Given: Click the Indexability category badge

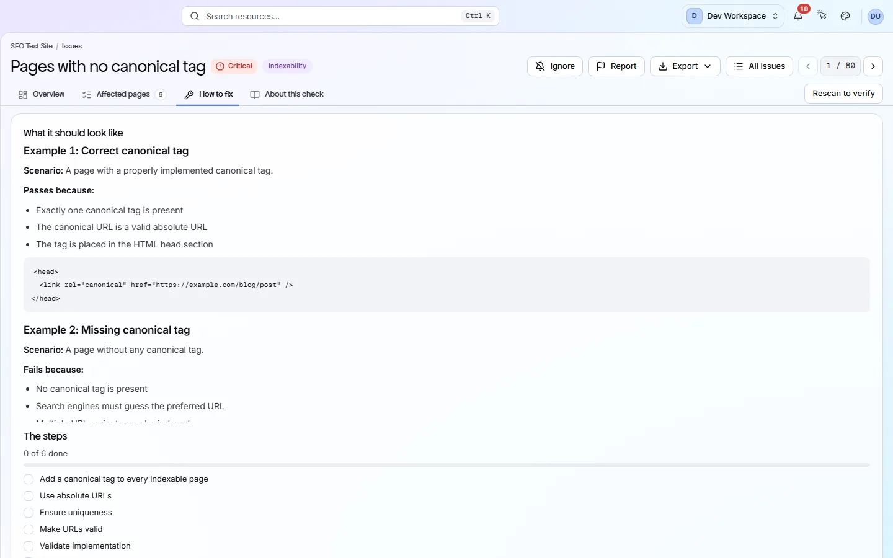Looking at the screenshot, I should click(287, 66).
